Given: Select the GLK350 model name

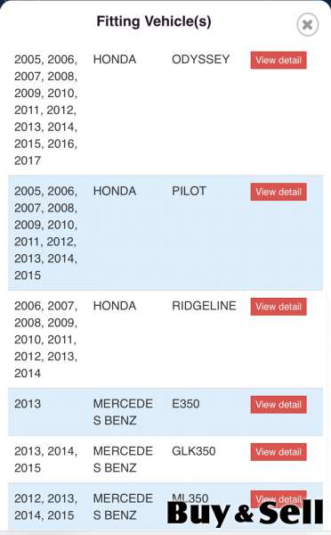Looking at the screenshot, I should [193, 451].
